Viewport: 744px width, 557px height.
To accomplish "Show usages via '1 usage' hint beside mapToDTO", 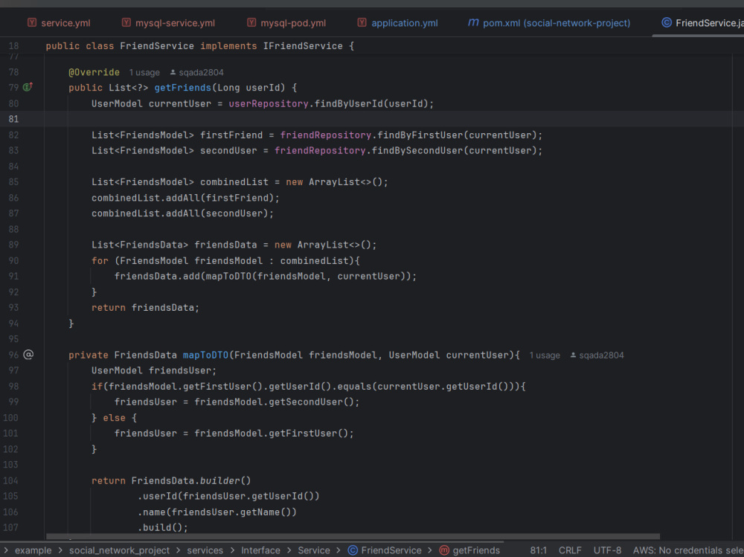I will [545, 355].
